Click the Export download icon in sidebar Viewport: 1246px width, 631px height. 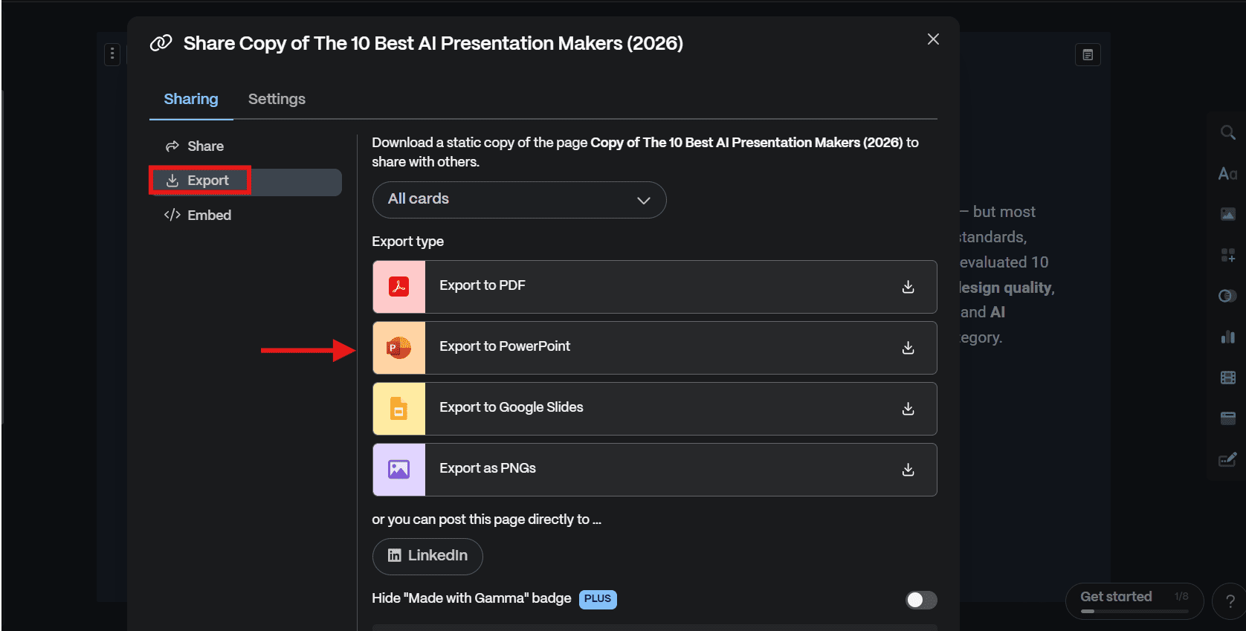[x=172, y=181]
